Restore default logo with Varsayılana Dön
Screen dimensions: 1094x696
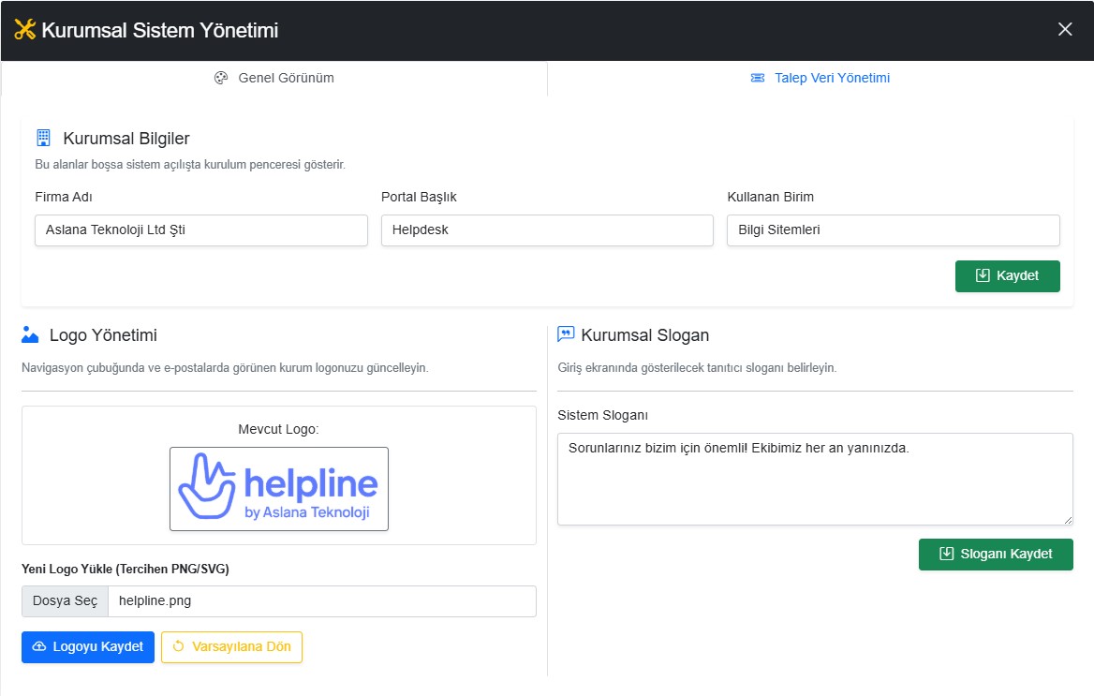(231, 647)
